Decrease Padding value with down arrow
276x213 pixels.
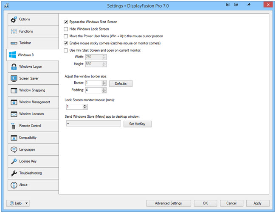pos(104,91)
